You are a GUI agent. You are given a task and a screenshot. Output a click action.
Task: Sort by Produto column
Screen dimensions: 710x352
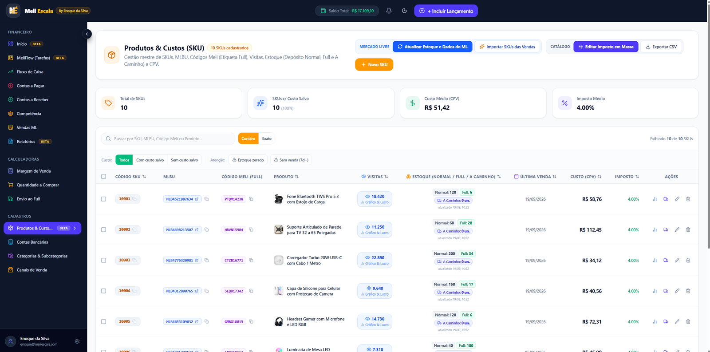(286, 177)
